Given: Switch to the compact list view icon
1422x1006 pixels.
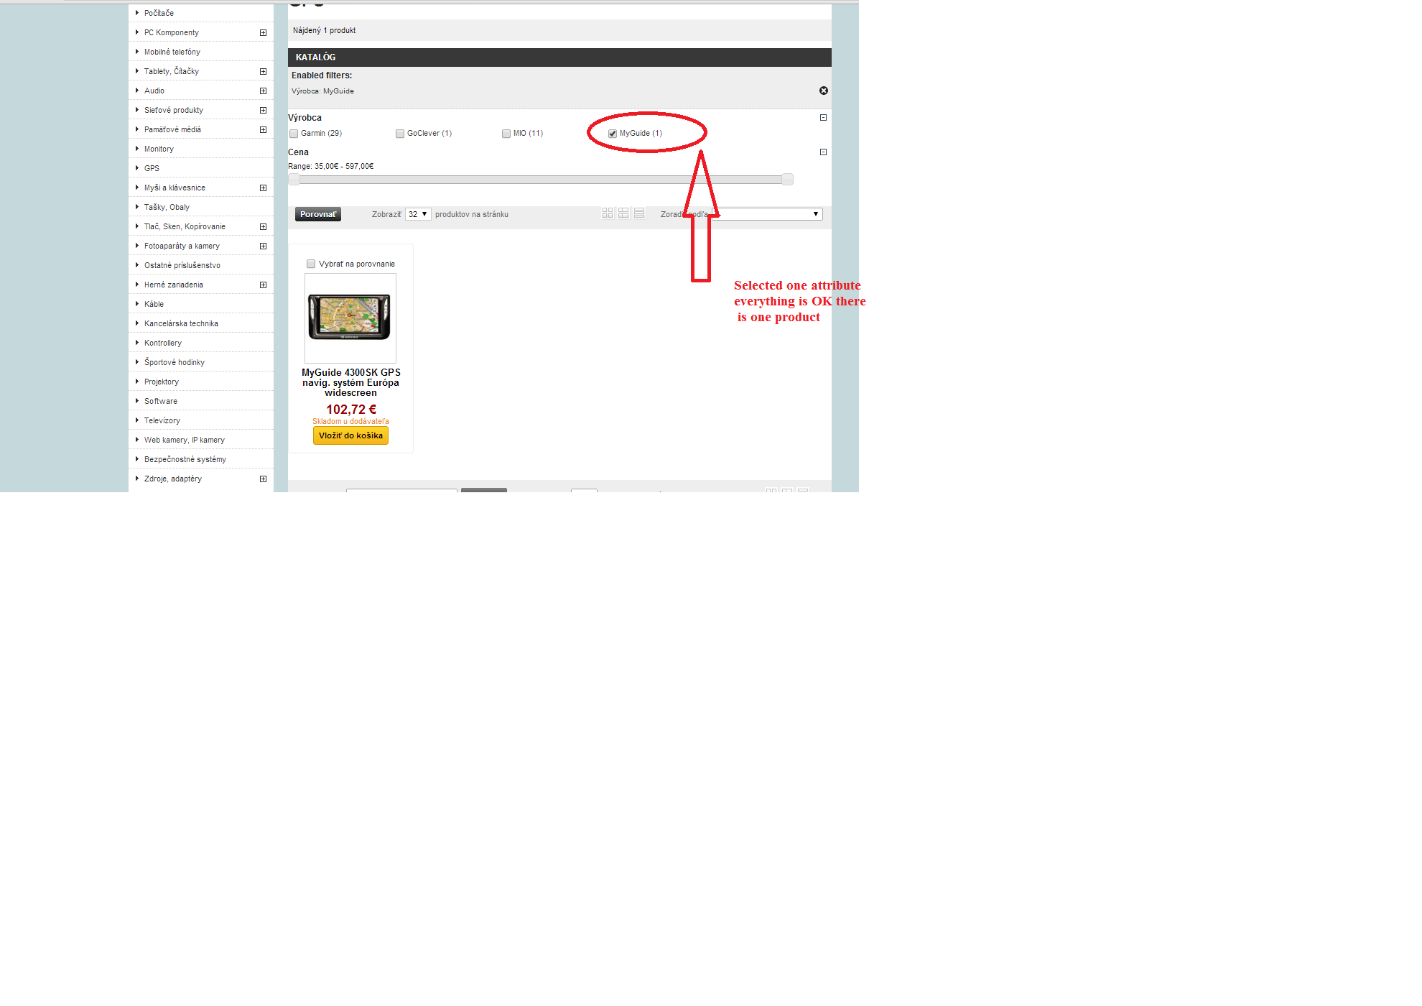Looking at the screenshot, I should click(639, 213).
